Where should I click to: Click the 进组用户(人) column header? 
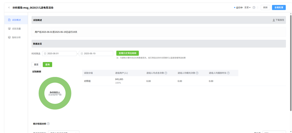(122, 73)
